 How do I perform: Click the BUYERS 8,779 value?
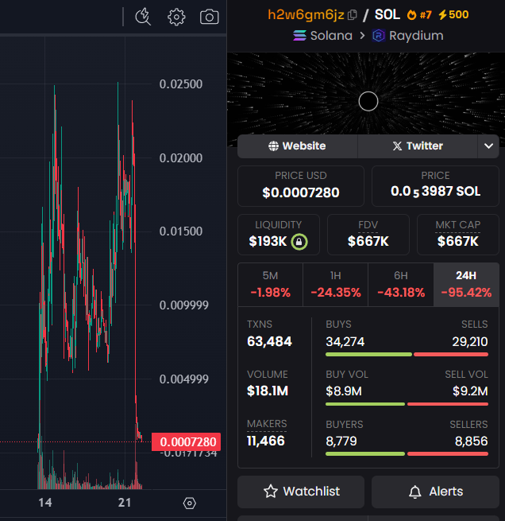pyautogui.click(x=341, y=441)
